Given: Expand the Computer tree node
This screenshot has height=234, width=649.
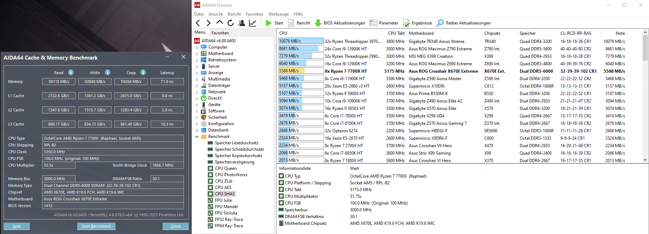Looking at the screenshot, I should [x=197, y=47].
